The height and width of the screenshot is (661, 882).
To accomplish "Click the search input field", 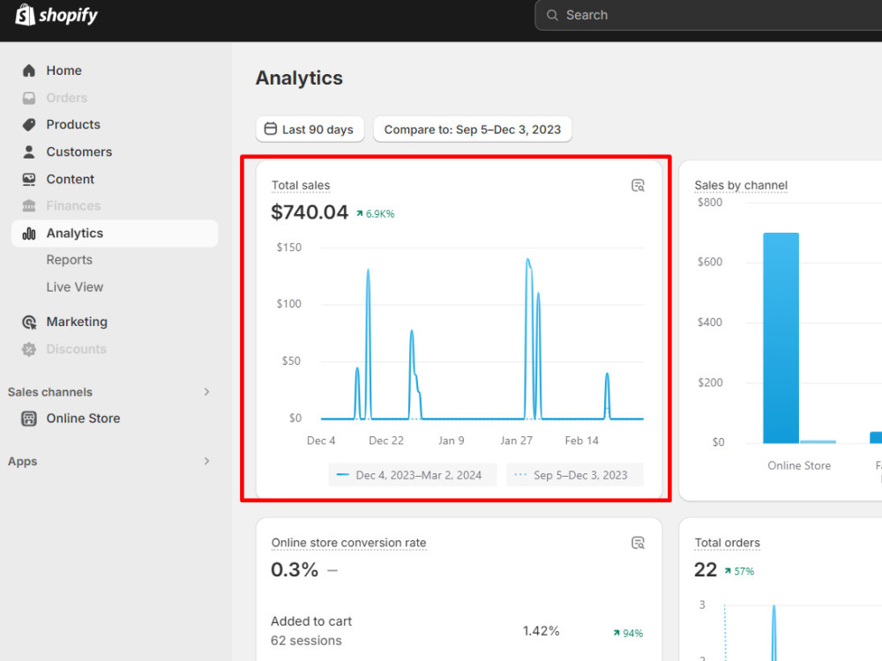I will tap(709, 15).
